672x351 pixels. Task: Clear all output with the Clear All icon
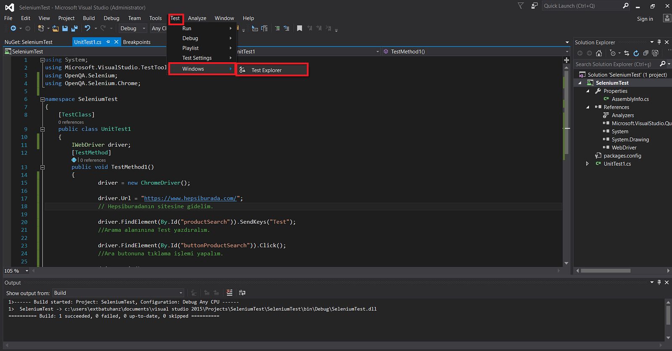coord(229,293)
